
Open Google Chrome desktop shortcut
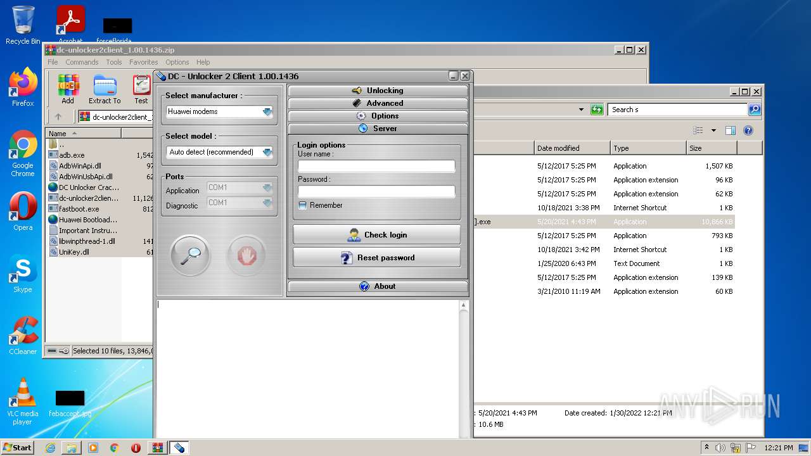click(x=23, y=153)
